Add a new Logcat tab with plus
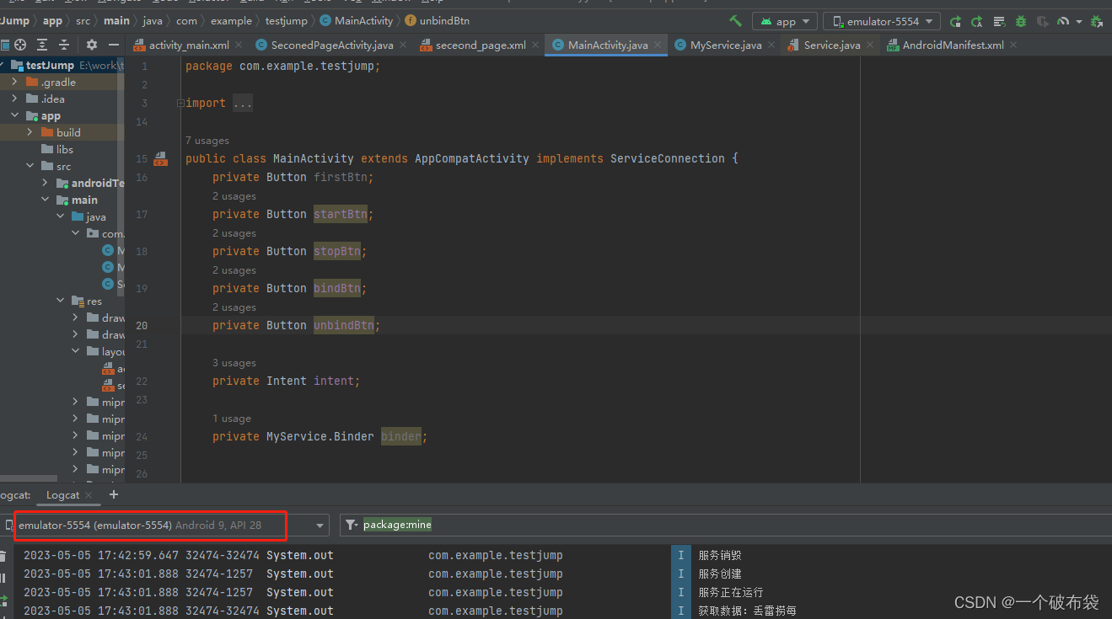 (x=114, y=495)
